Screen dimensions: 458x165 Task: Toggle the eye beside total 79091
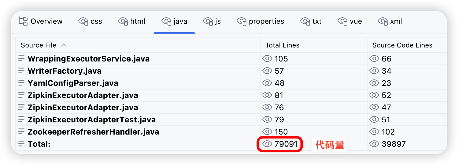(267, 144)
